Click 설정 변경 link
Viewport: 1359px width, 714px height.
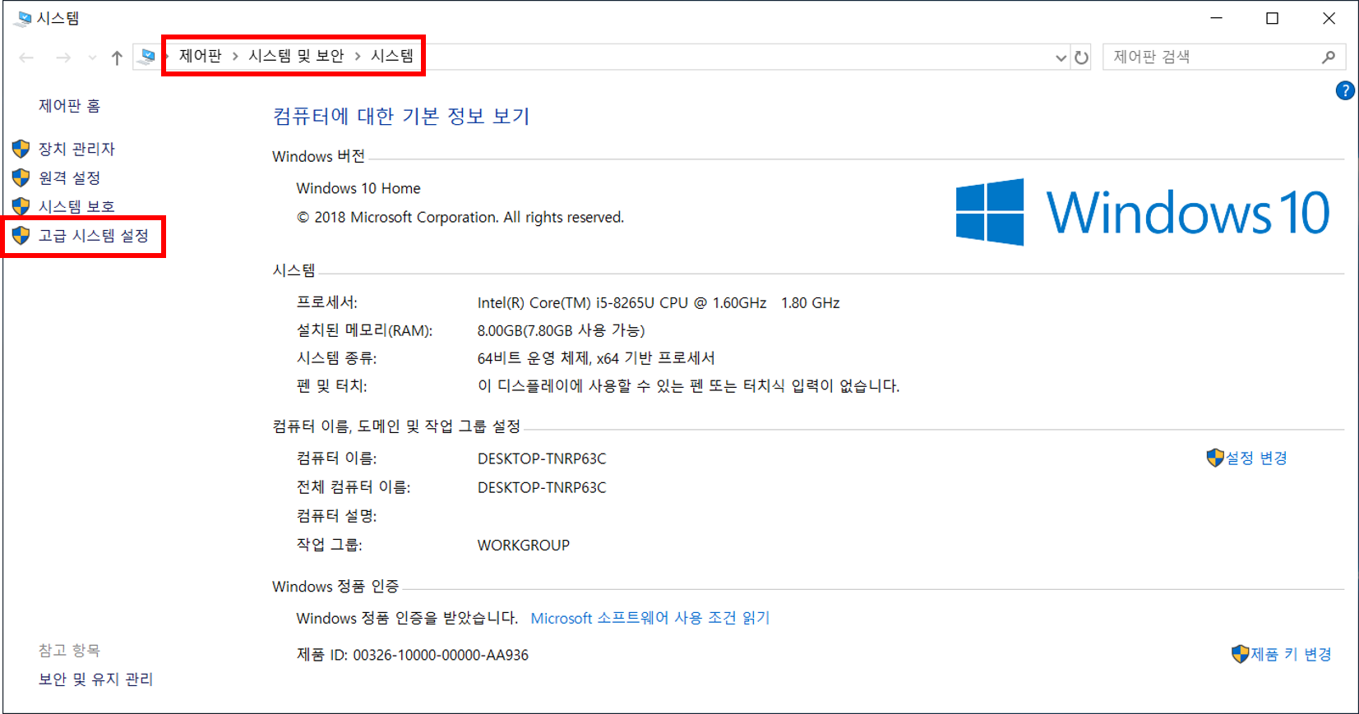click(1256, 458)
